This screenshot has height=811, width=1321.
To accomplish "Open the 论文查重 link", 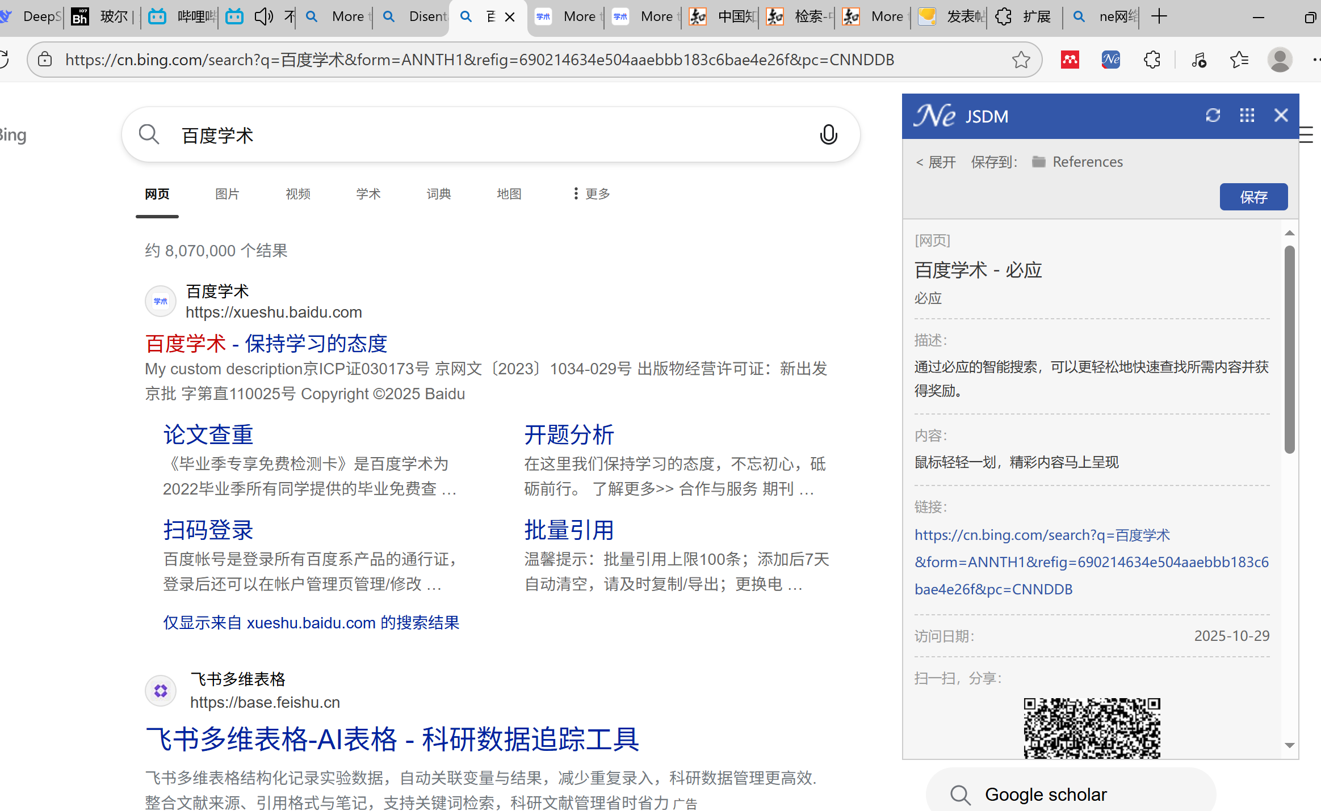I will point(208,435).
